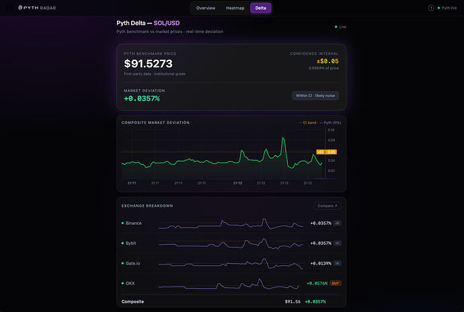Select the Delta tab
The height and width of the screenshot is (312, 464).
tap(260, 8)
